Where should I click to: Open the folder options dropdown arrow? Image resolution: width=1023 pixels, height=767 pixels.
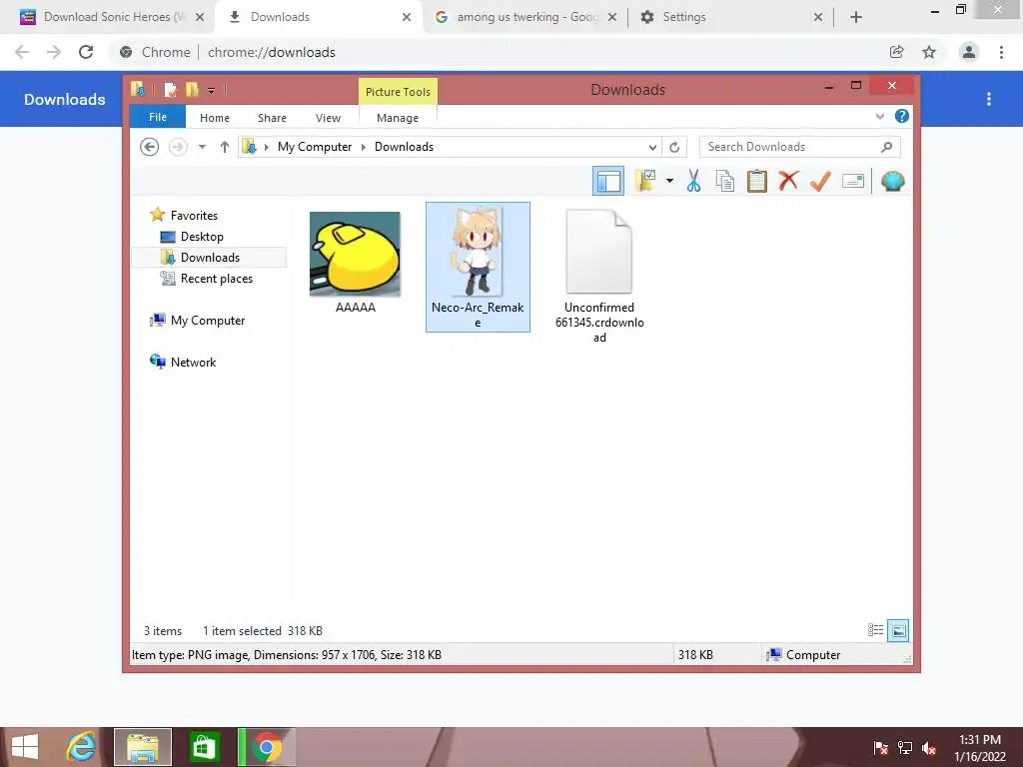pos(669,181)
